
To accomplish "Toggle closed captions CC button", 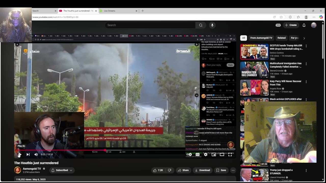I will pyautogui.click(x=197, y=154).
